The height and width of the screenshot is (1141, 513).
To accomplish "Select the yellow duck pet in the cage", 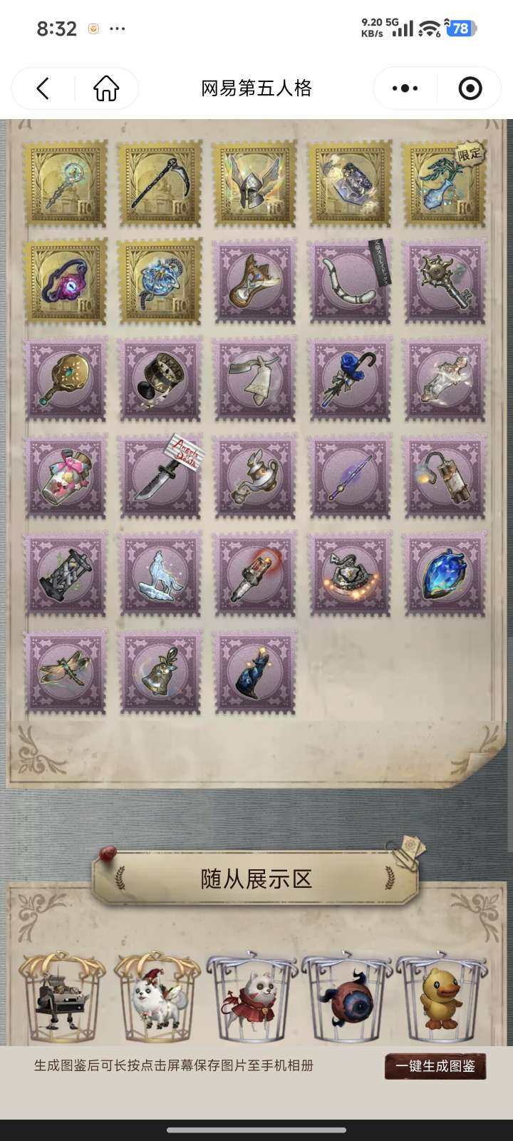I will [x=442, y=998].
